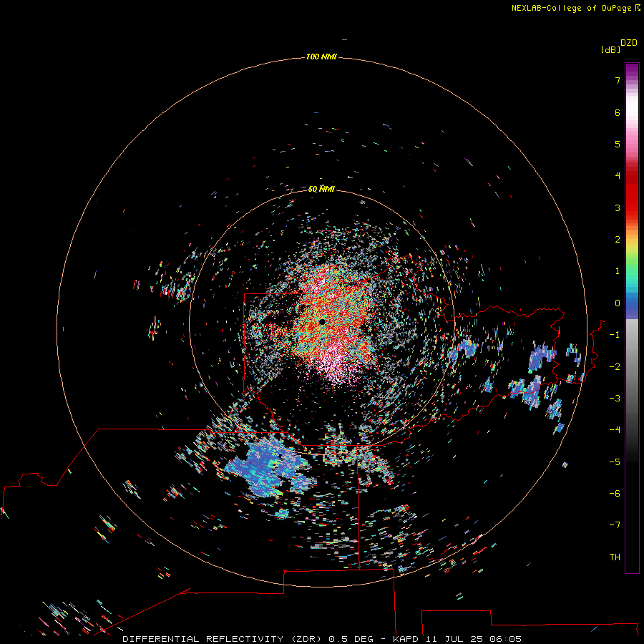Click the 50 NMI range ring label
Screen dimensions: 644x644
pyautogui.click(x=321, y=189)
